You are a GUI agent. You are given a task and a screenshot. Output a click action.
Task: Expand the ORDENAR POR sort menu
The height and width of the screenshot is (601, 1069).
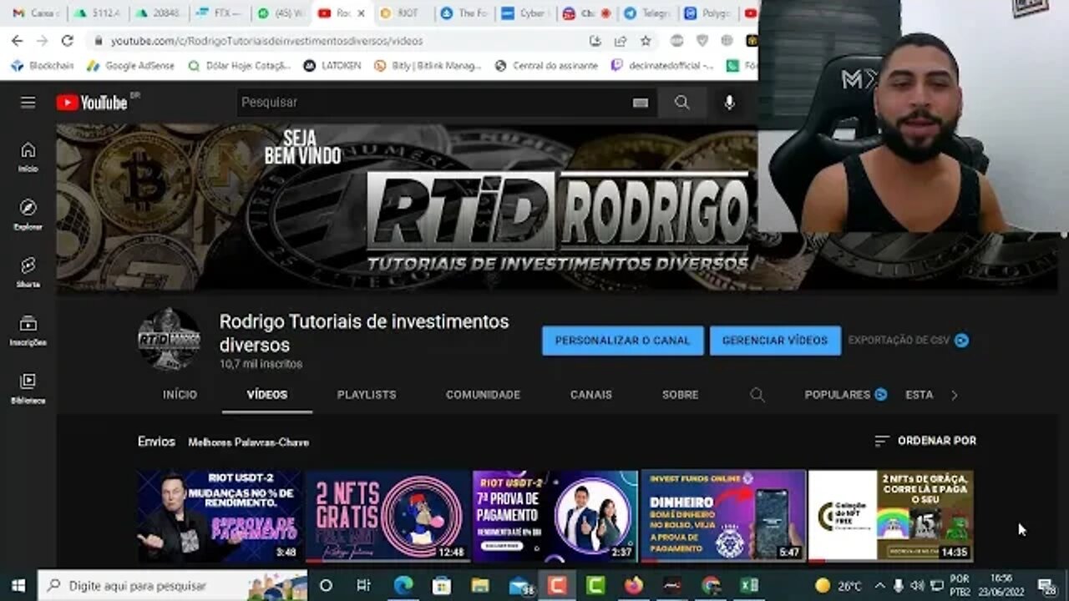(925, 441)
